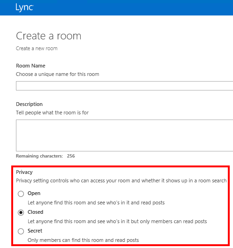The width and height of the screenshot is (233, 248).
Task: Click the 'Create a room' page heading
Action: click(x=49, y=36)
